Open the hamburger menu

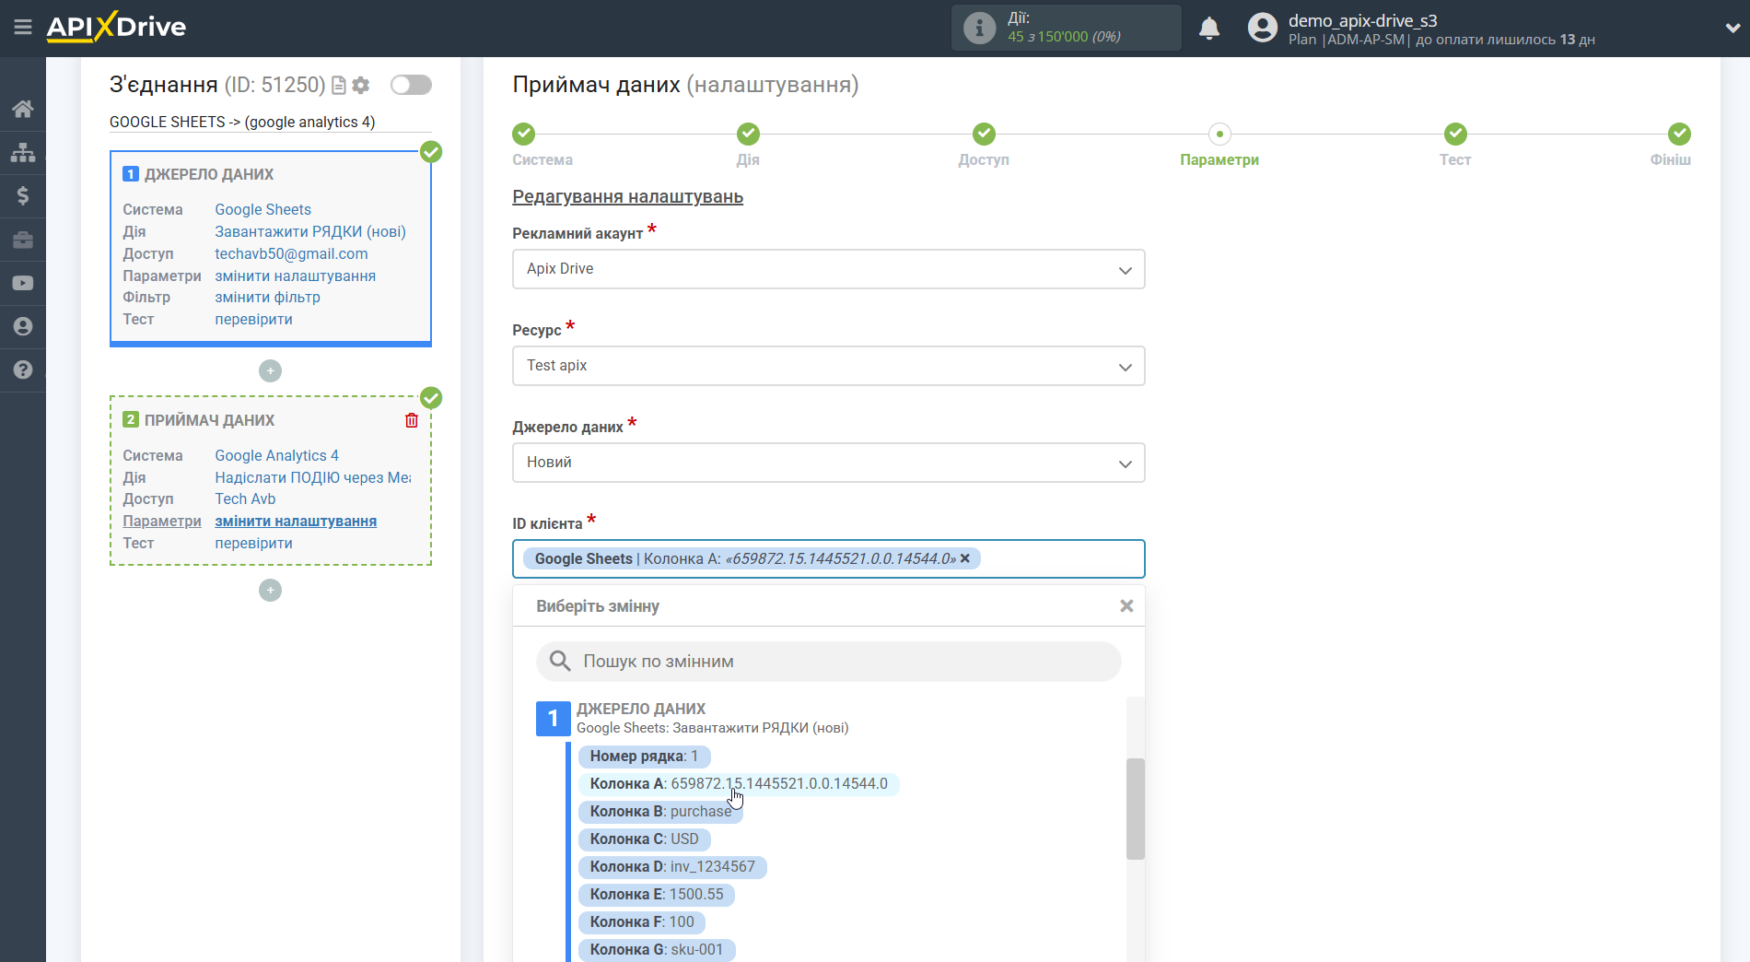coord(23,28)
